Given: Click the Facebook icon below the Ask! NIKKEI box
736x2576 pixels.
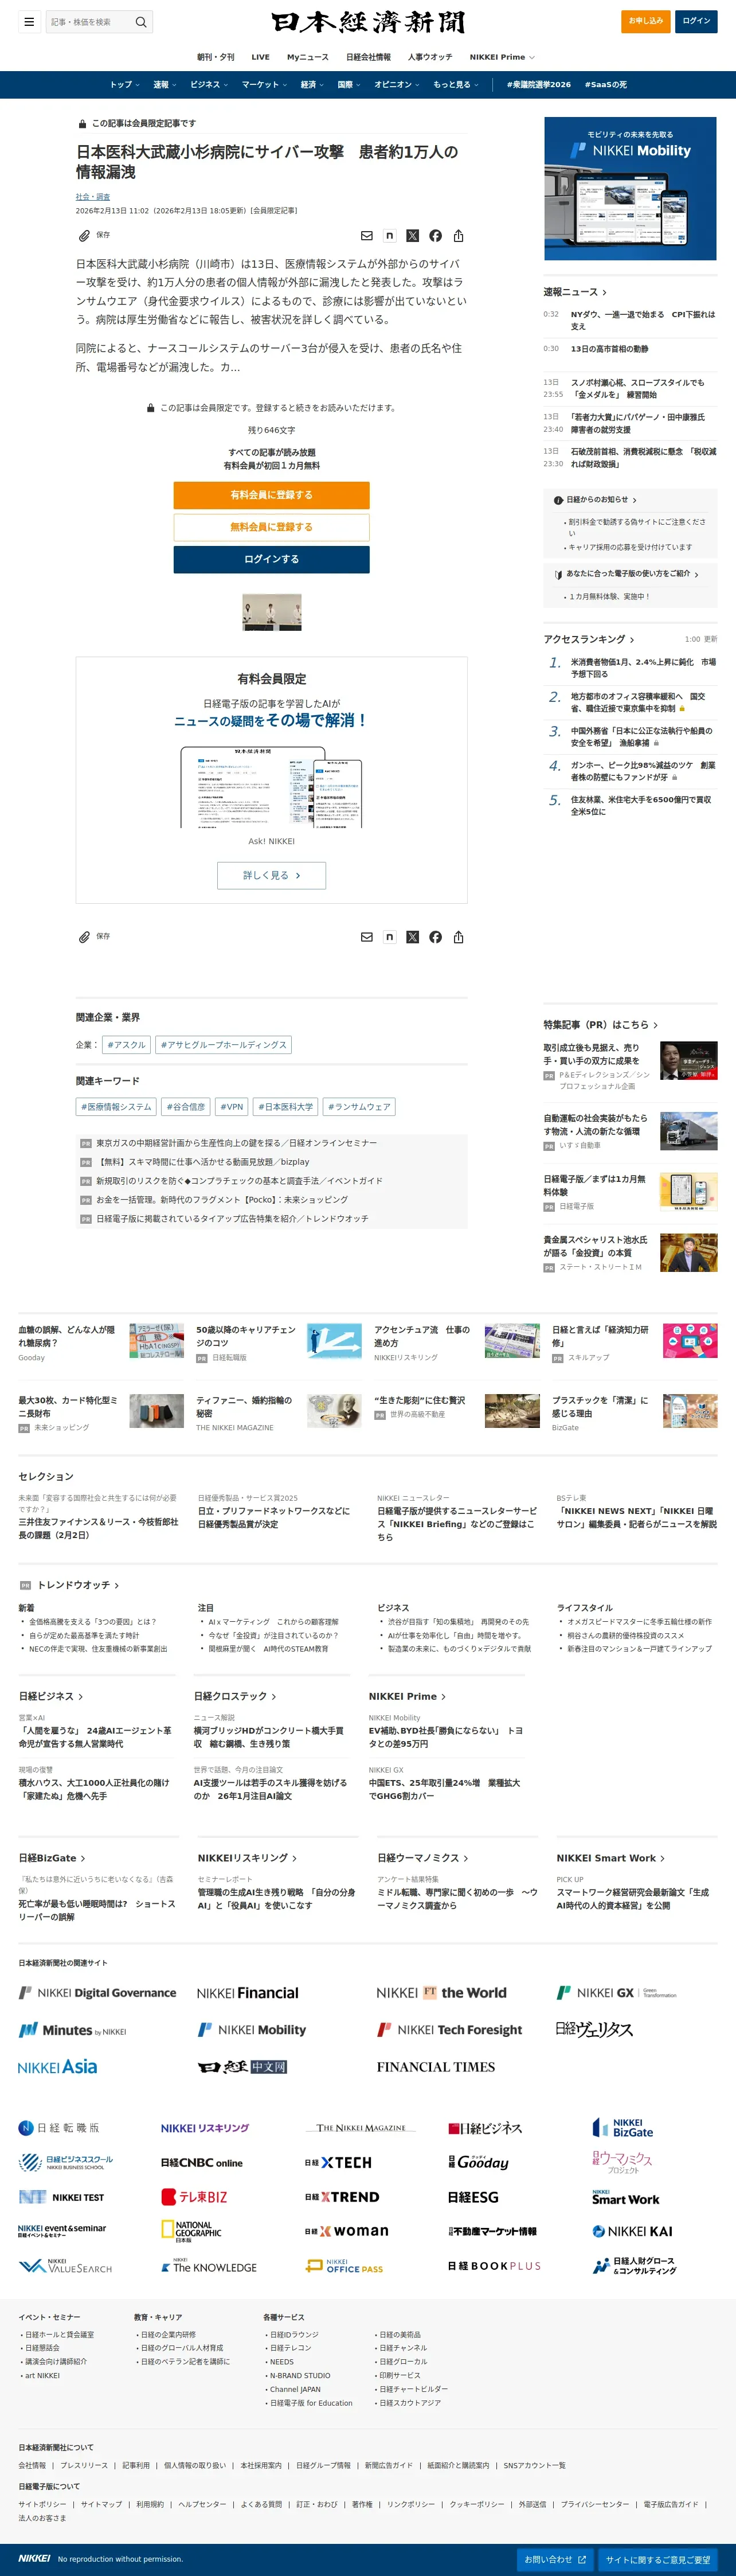Looking at the screenshot, I should [x=435, y=937].
